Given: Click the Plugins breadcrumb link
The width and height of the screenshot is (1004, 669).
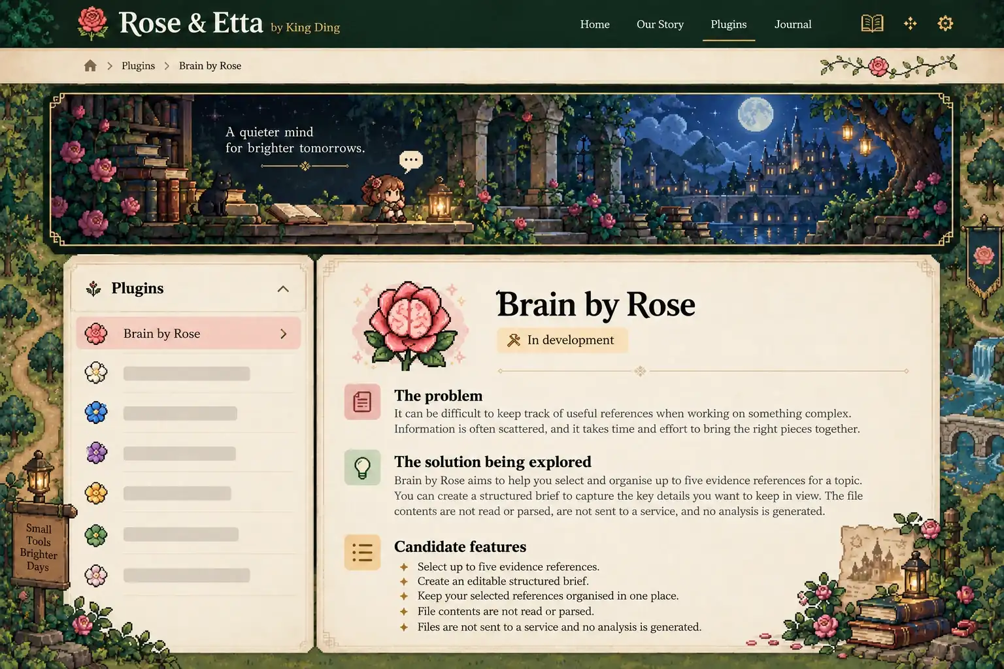Looking at the screenshot, I should (x=138, y=66).
